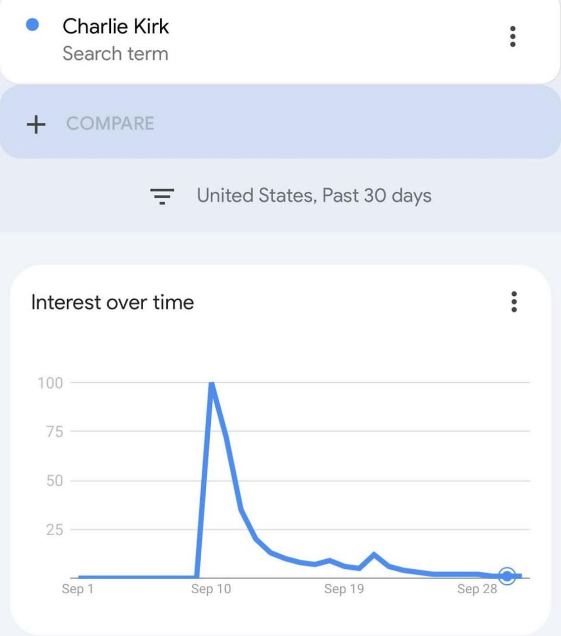Click the Sep 28 axis label
Image resolution: width=561 pixels, height=636 pixels.
(x=477, y=589)
